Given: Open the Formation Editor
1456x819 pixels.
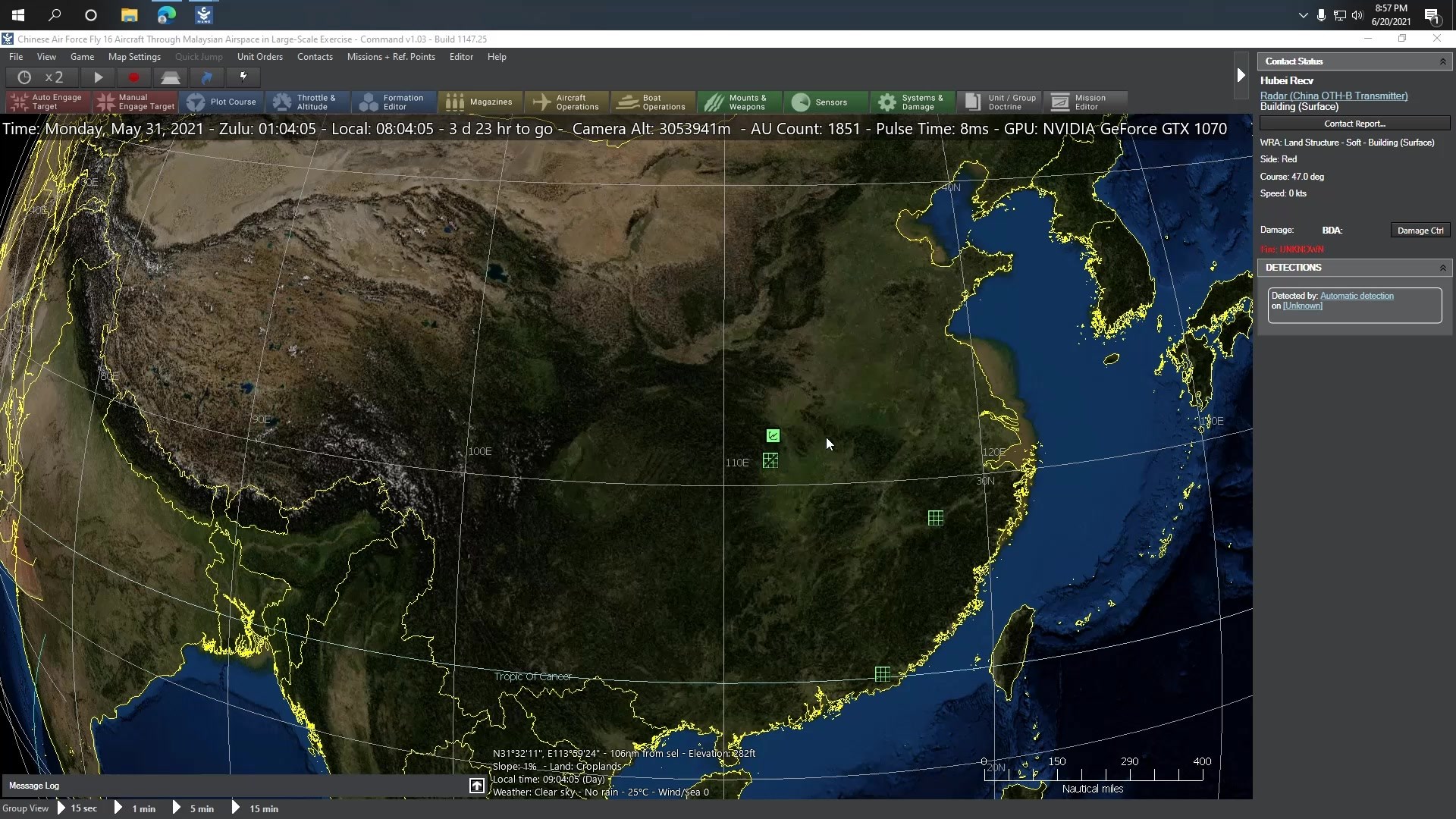Looking at the screenshot, I should click(x=394, y=102).
